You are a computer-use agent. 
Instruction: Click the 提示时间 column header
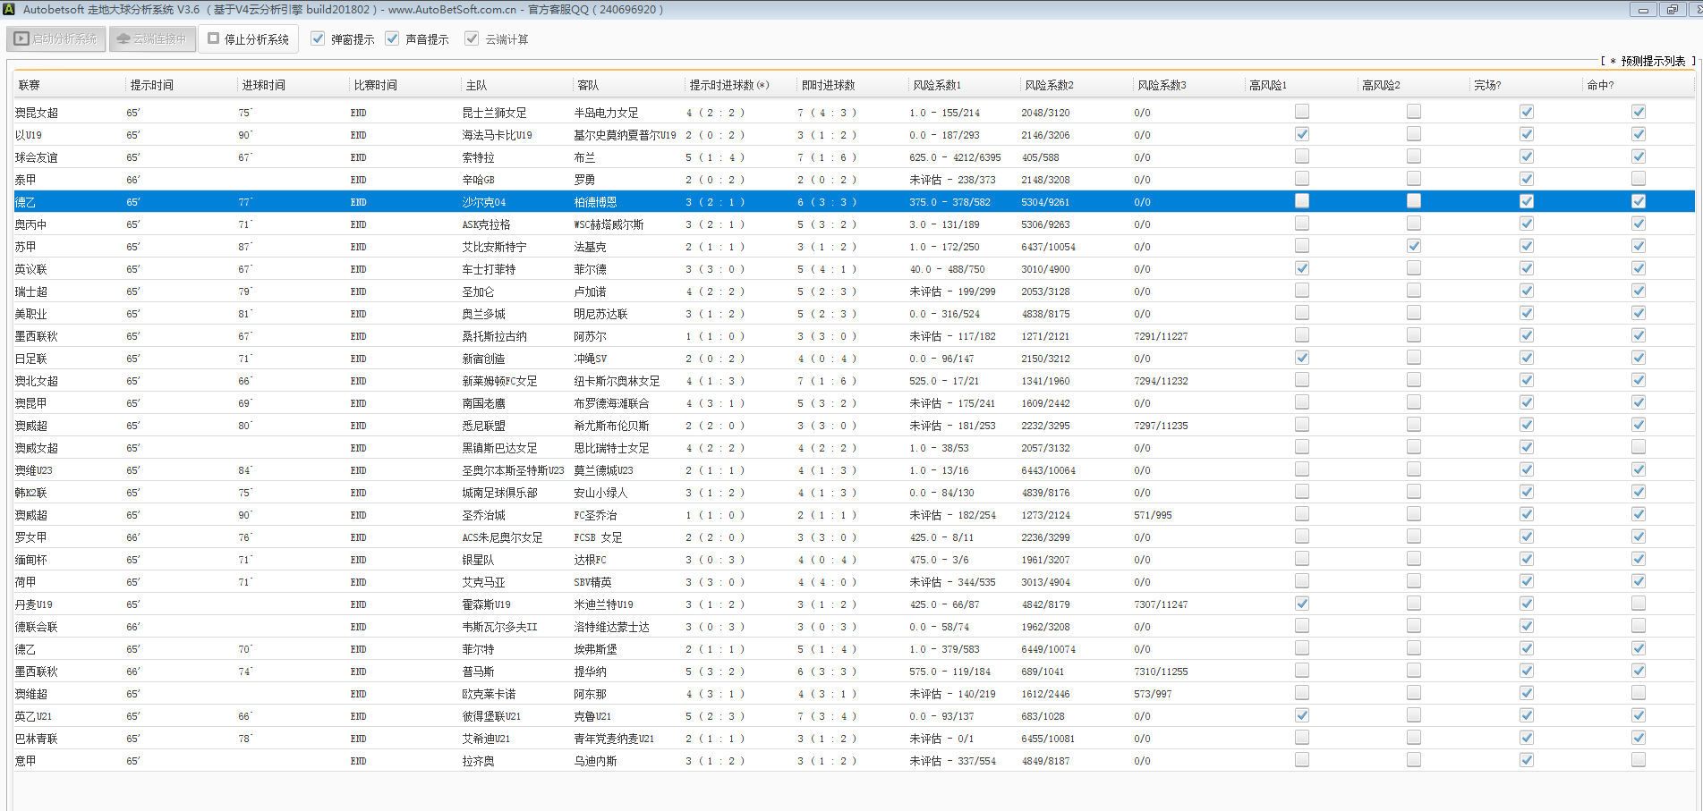(152, 85)
